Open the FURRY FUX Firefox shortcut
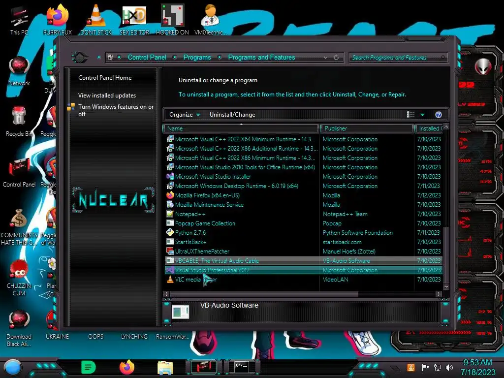The height and width of the screenshot is (378, 504). click(57, 21)
